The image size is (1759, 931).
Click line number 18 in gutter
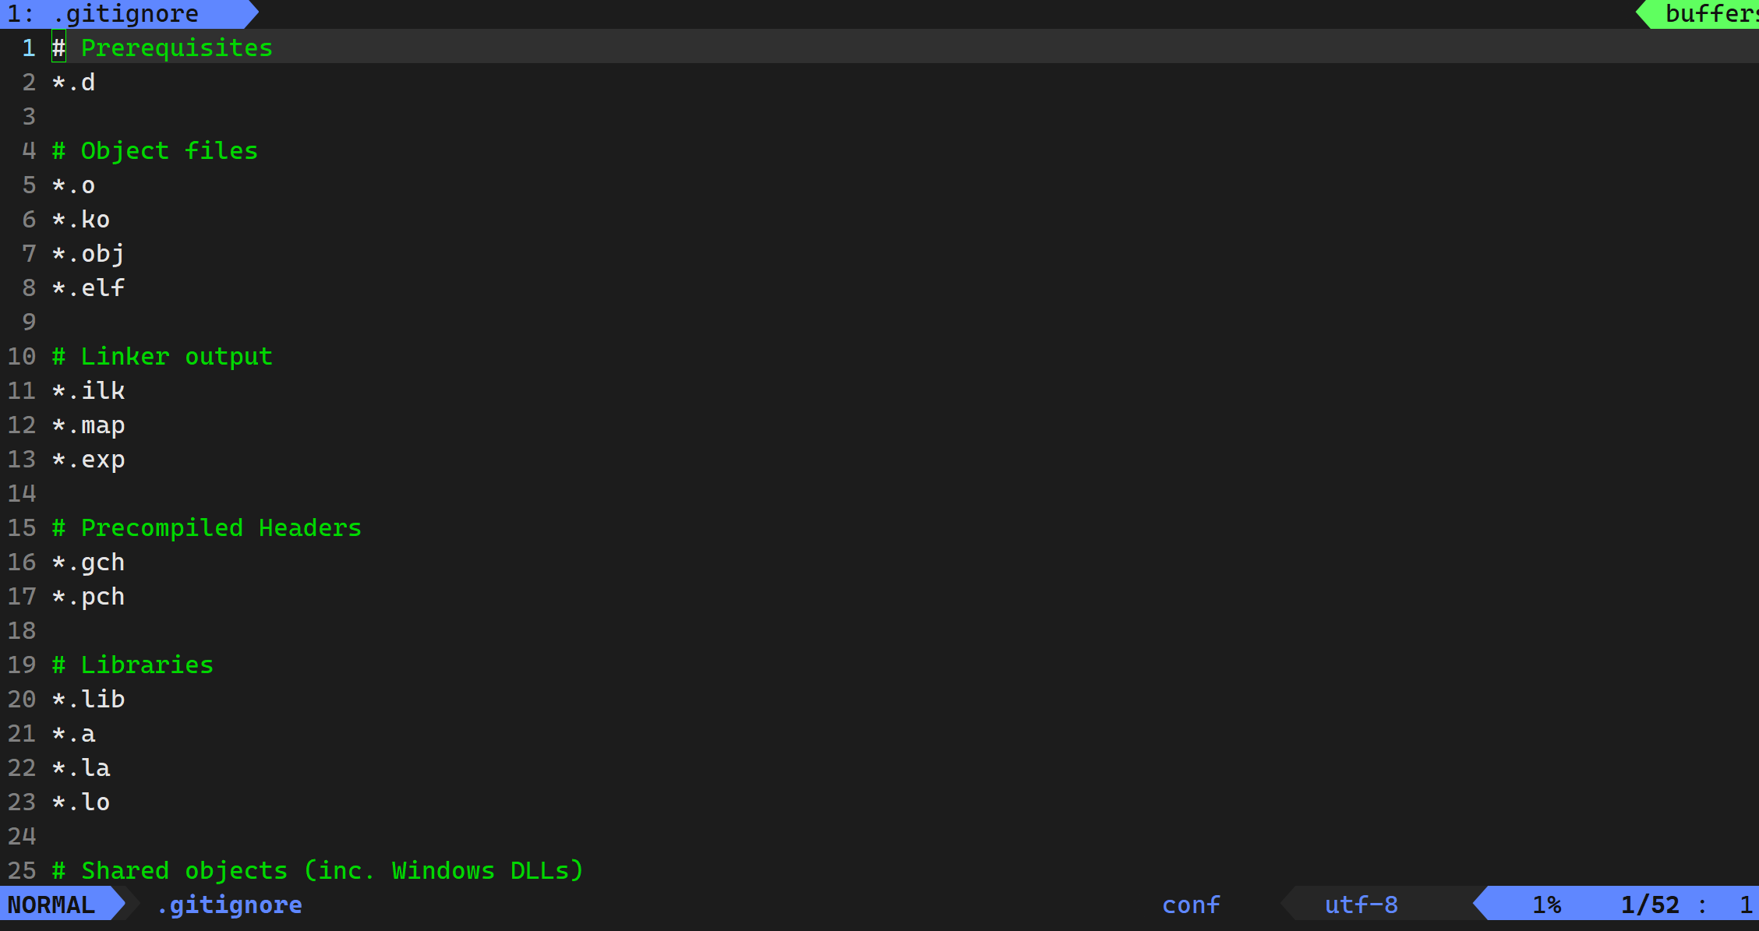coord(22,630)
